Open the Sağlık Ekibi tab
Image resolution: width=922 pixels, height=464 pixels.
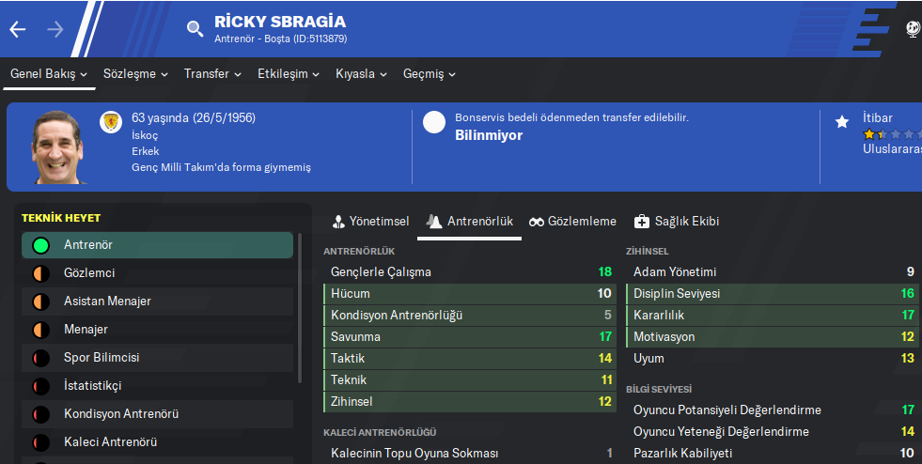pos(677,222)
